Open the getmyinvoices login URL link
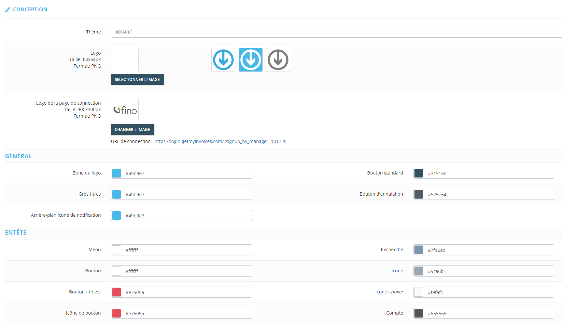The width and height of the screenshot is (562, 323). coord(220,141)
